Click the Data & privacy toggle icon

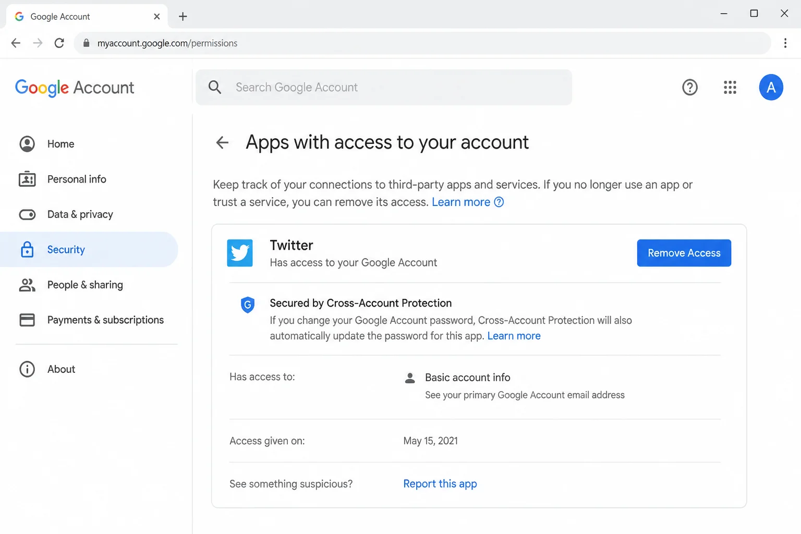coord(27,214)
